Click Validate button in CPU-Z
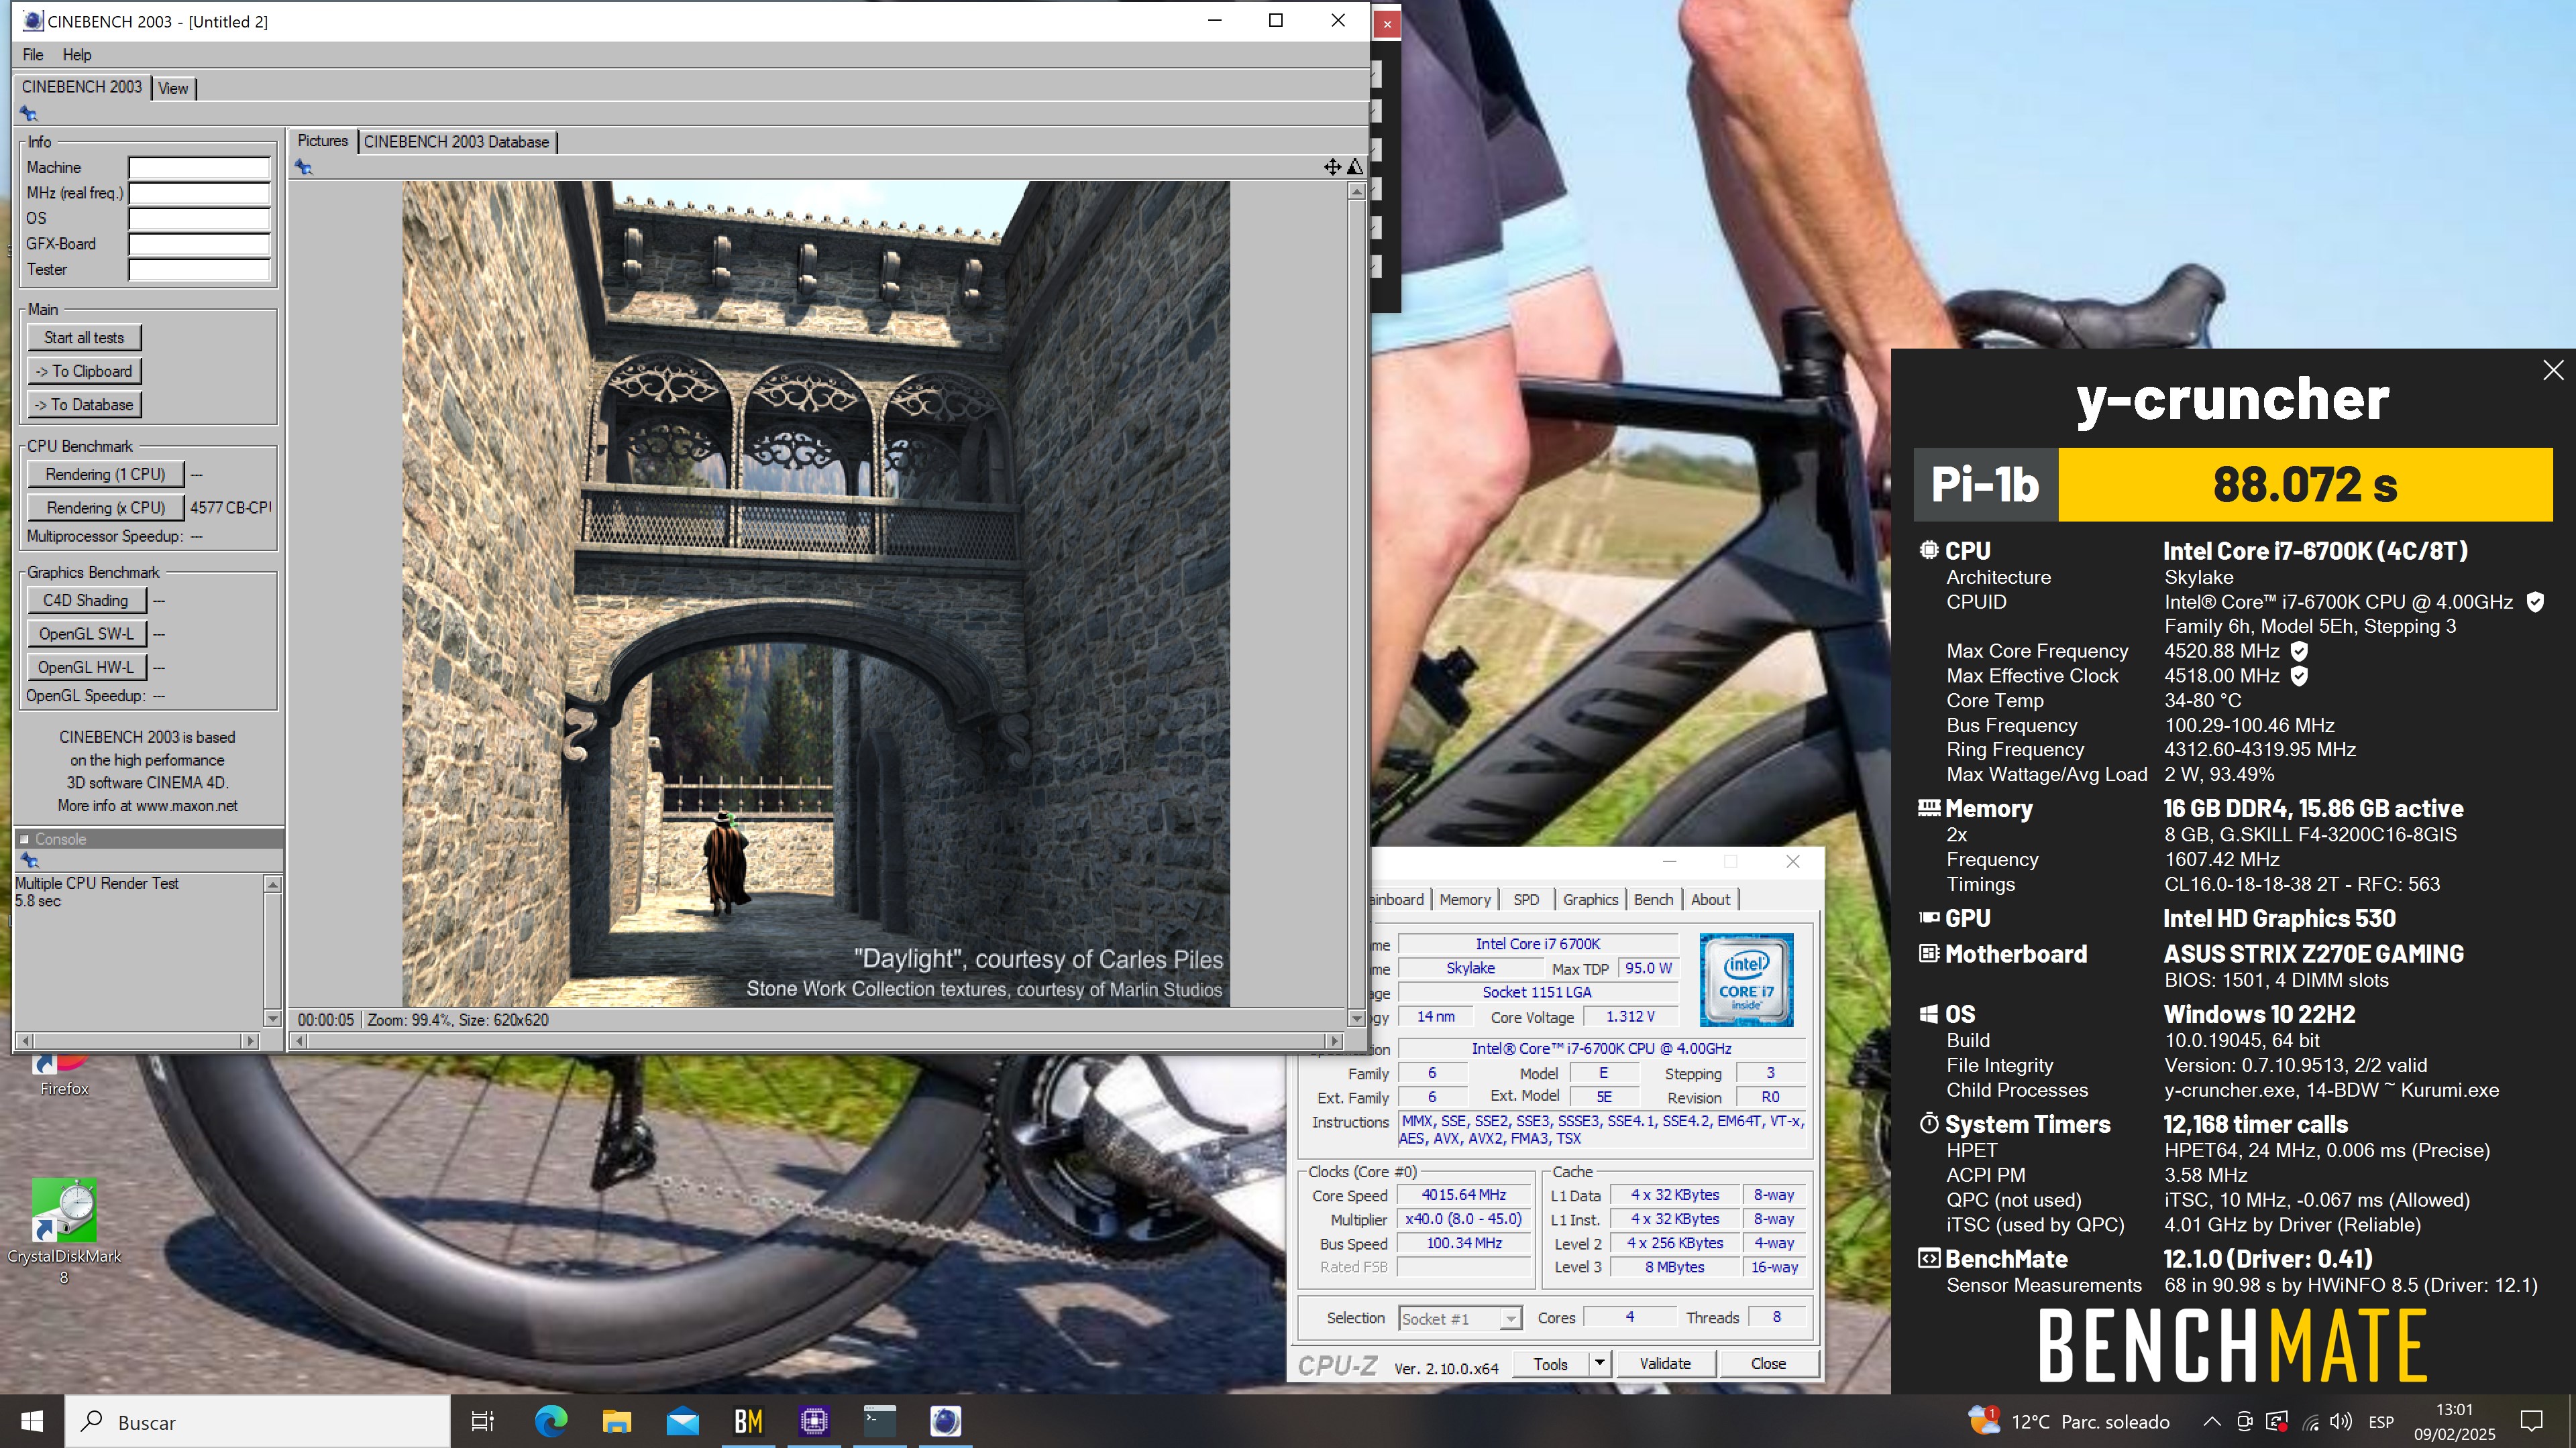 [1665, 1363]
